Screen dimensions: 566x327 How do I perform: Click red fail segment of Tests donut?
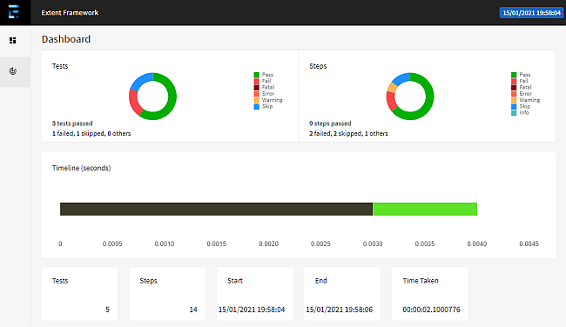coord(135,103)
